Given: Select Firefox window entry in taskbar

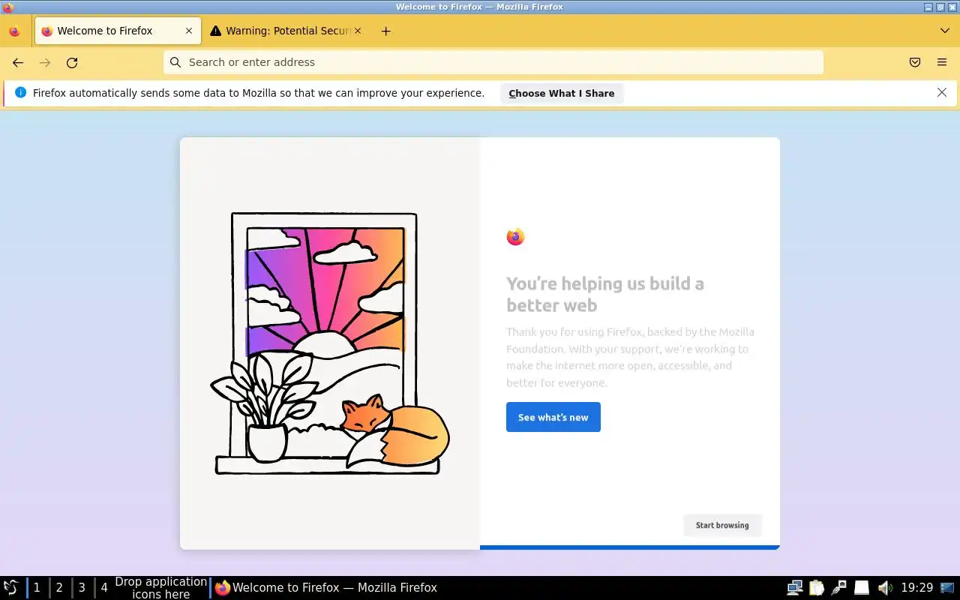Looking at the screenshot, I should tap(326, 587).
